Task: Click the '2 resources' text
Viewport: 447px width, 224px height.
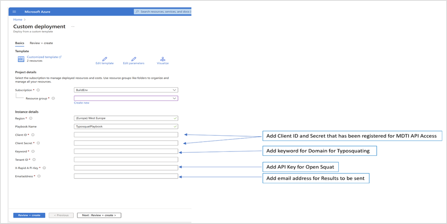Action: coord(34,61)
